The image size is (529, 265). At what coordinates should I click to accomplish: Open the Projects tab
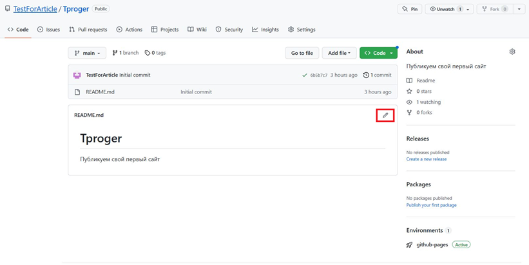(x=165, y=30)
